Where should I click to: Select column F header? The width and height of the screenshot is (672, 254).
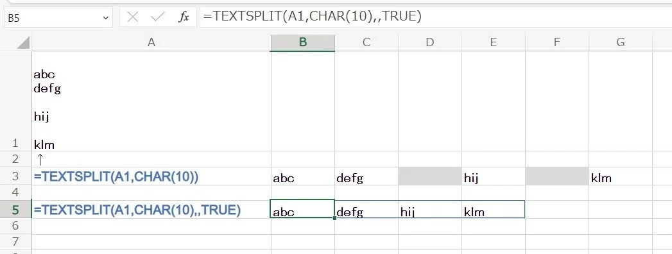556,42
